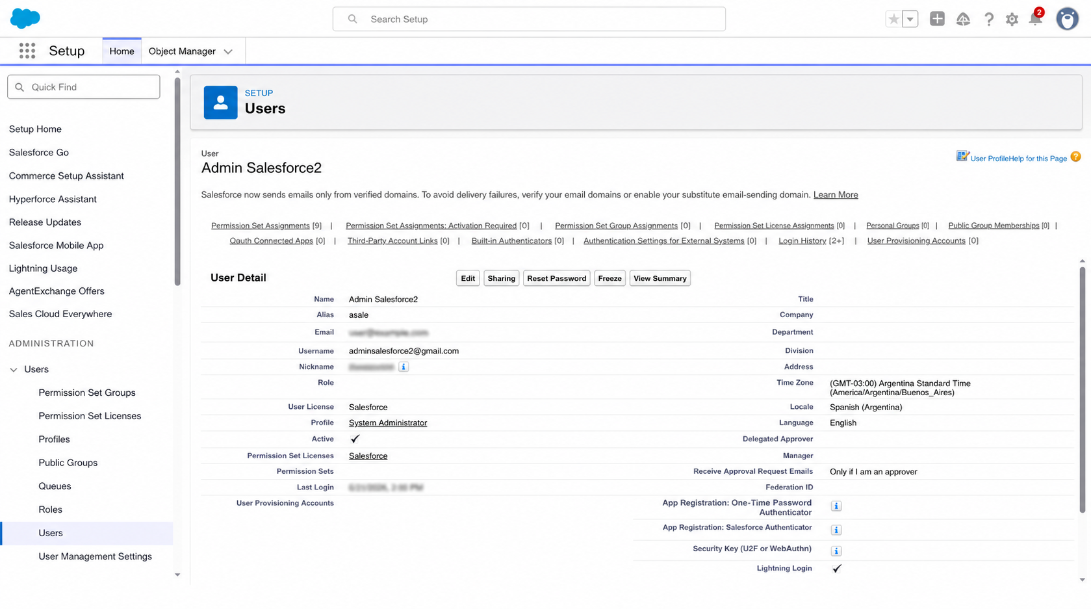Click the Salesforce cloud logo
This screenshot has height=609, width=1091.
pos(25,18)
